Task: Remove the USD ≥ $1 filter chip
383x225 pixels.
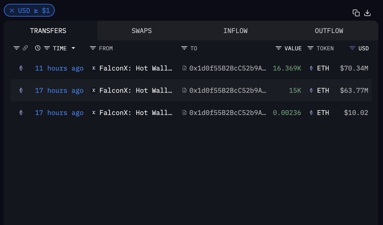Action: pyautogui.click(x=12, y=11)
